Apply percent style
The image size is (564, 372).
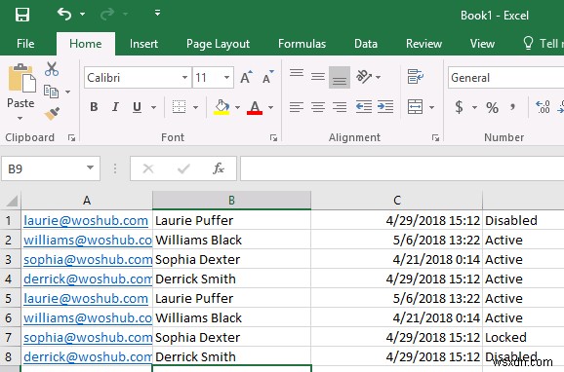point(492,107)
